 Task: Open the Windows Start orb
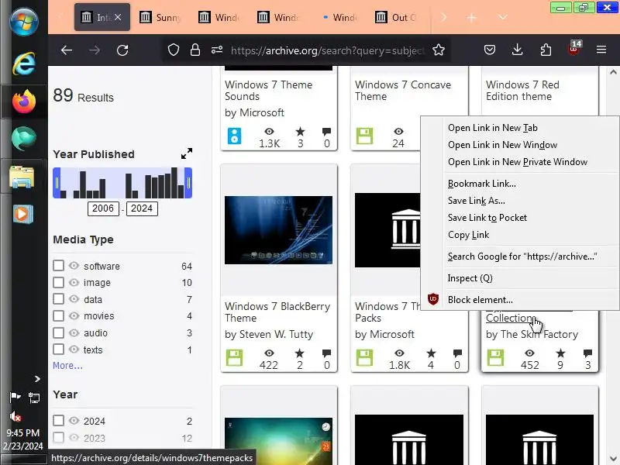tap(24, 22)
